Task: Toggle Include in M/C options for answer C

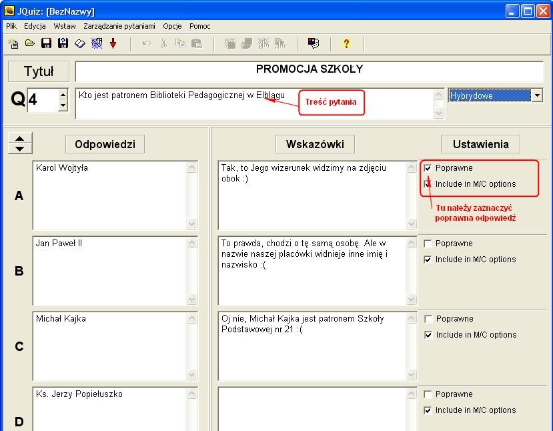Action: [x=428, y=335]
